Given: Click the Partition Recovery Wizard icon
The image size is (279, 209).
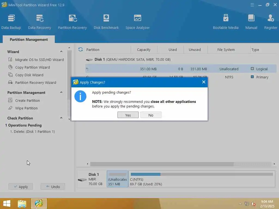Looking at the screenshot, I should [10, 82].
